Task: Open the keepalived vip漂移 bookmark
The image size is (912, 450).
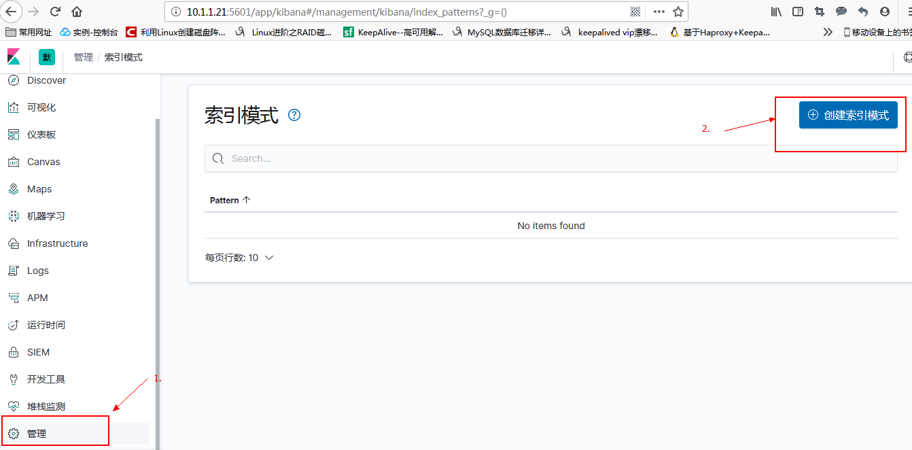Action: [610, 32]
